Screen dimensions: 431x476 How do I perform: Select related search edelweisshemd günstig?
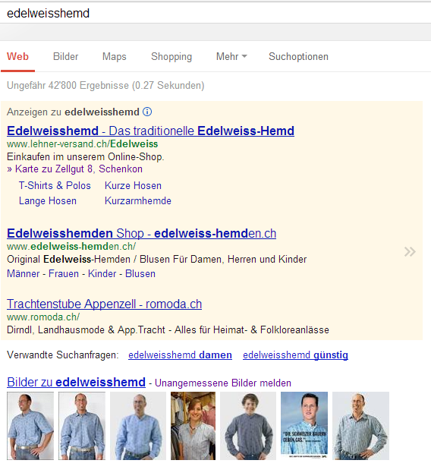click(x=295, y=355)
